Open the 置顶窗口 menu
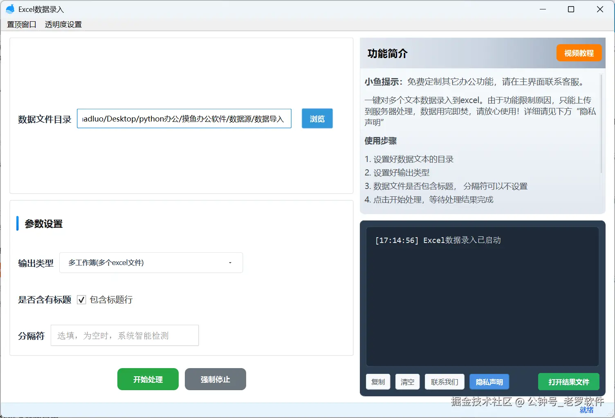Image resolution: width=615 pixels, height=418 pixels. tap(22, 25)
